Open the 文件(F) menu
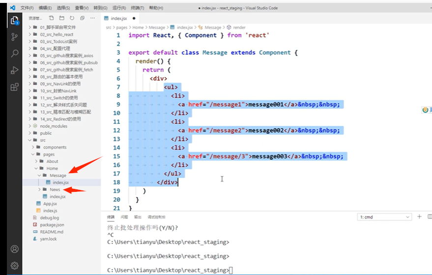432x275 pixels. pos(27,8)
